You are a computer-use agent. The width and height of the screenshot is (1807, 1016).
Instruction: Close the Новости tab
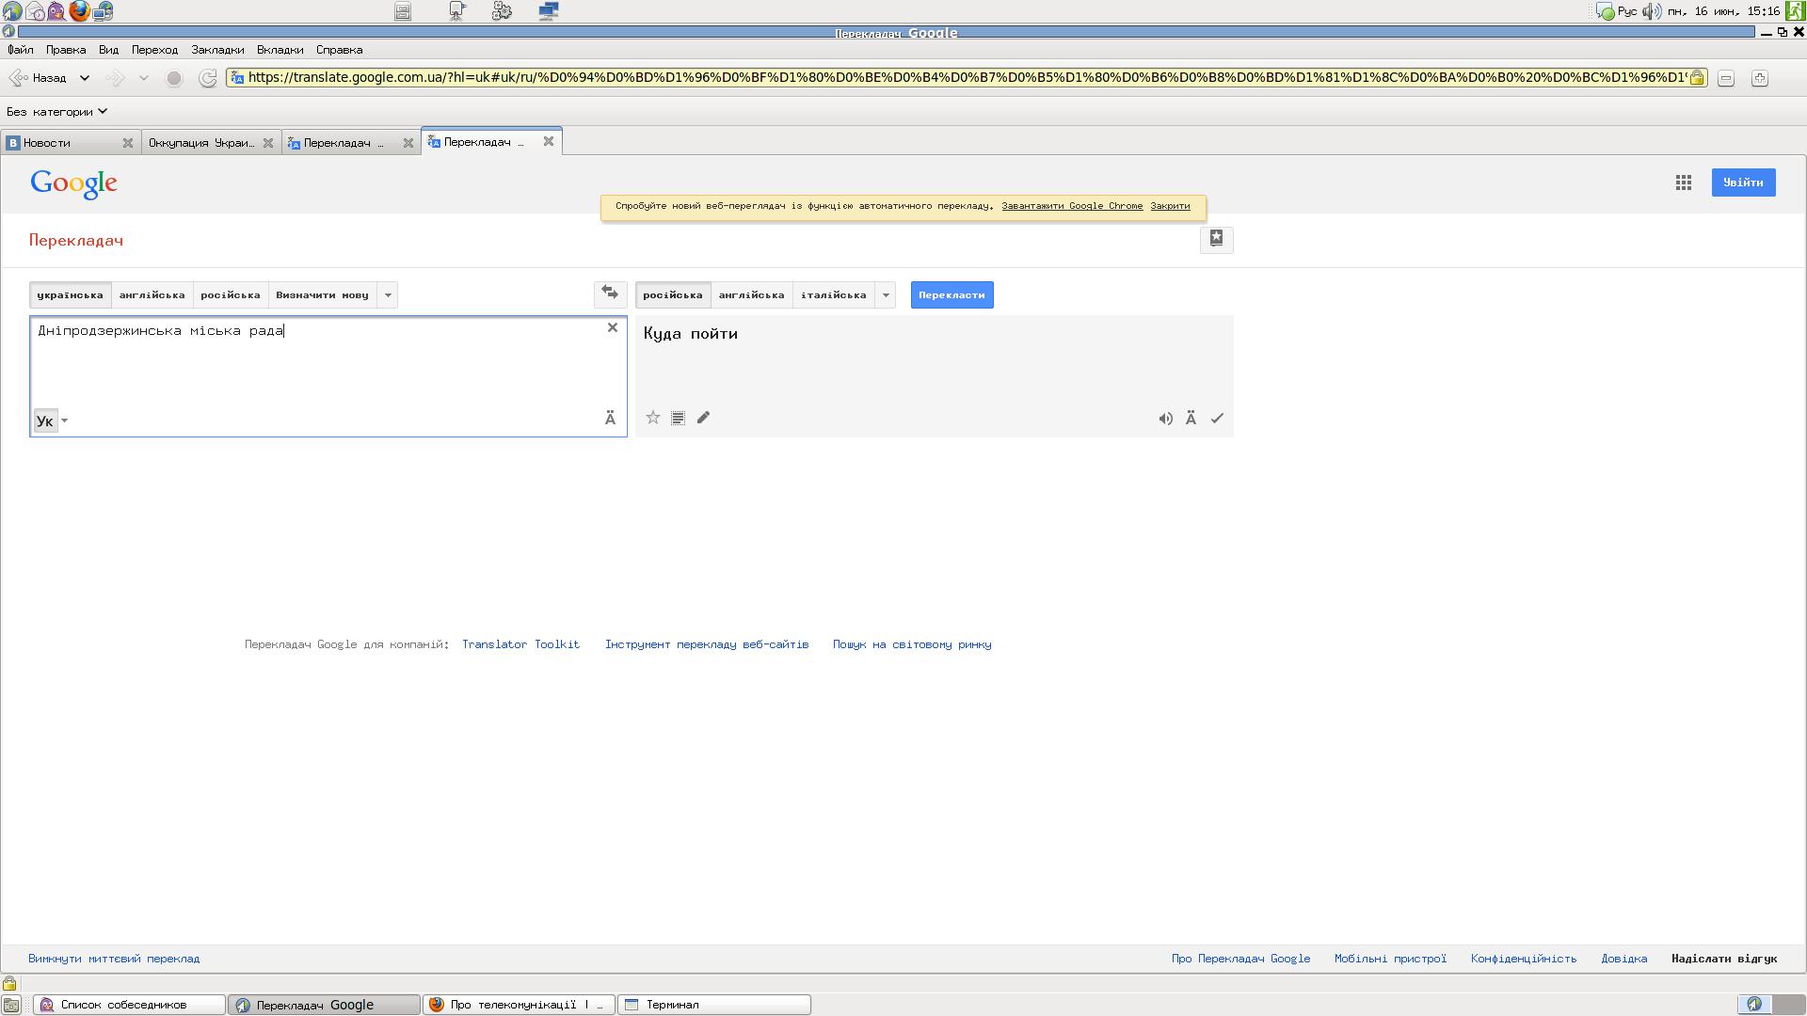[x=128, y=142]
